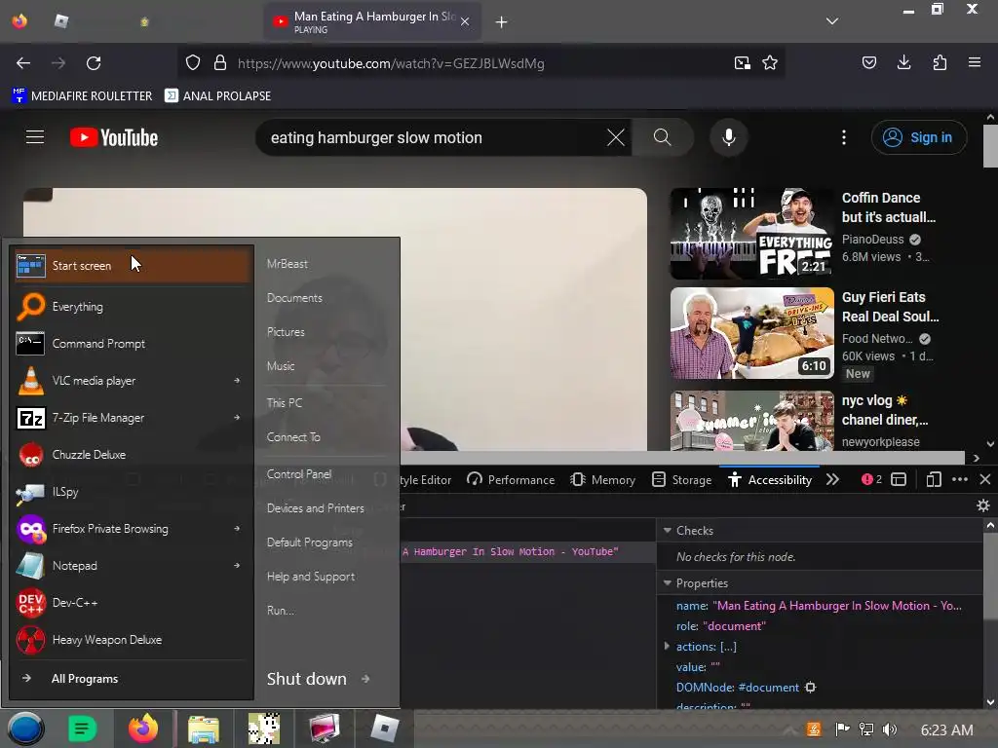998x748 pixels.
Task: Open DevTools three-dot customize menu
Action: (960, 479)
